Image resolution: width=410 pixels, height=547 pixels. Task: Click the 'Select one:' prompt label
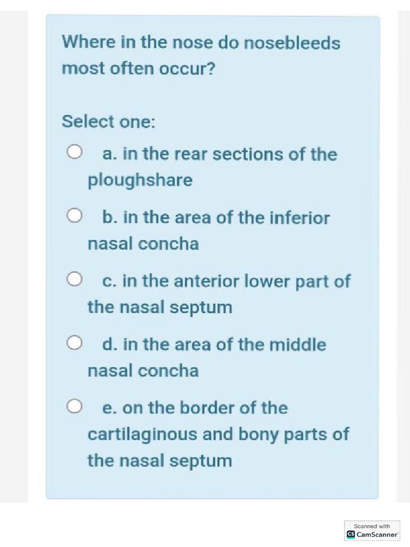tap(108, 121)
